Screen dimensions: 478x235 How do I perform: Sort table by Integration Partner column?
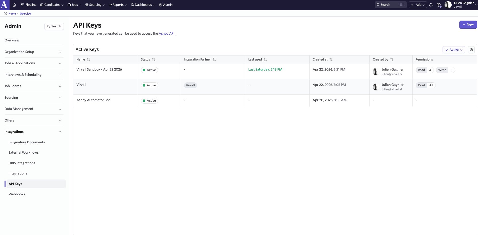point(214,60)
